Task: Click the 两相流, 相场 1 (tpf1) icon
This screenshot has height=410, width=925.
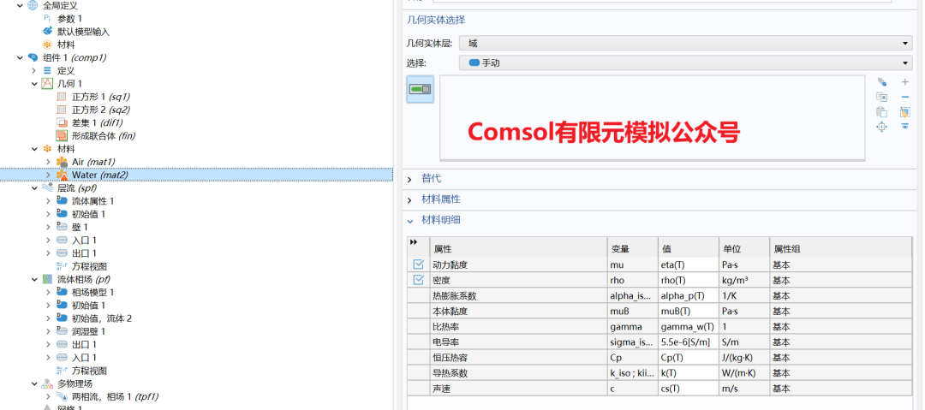Action: point(62,396)
